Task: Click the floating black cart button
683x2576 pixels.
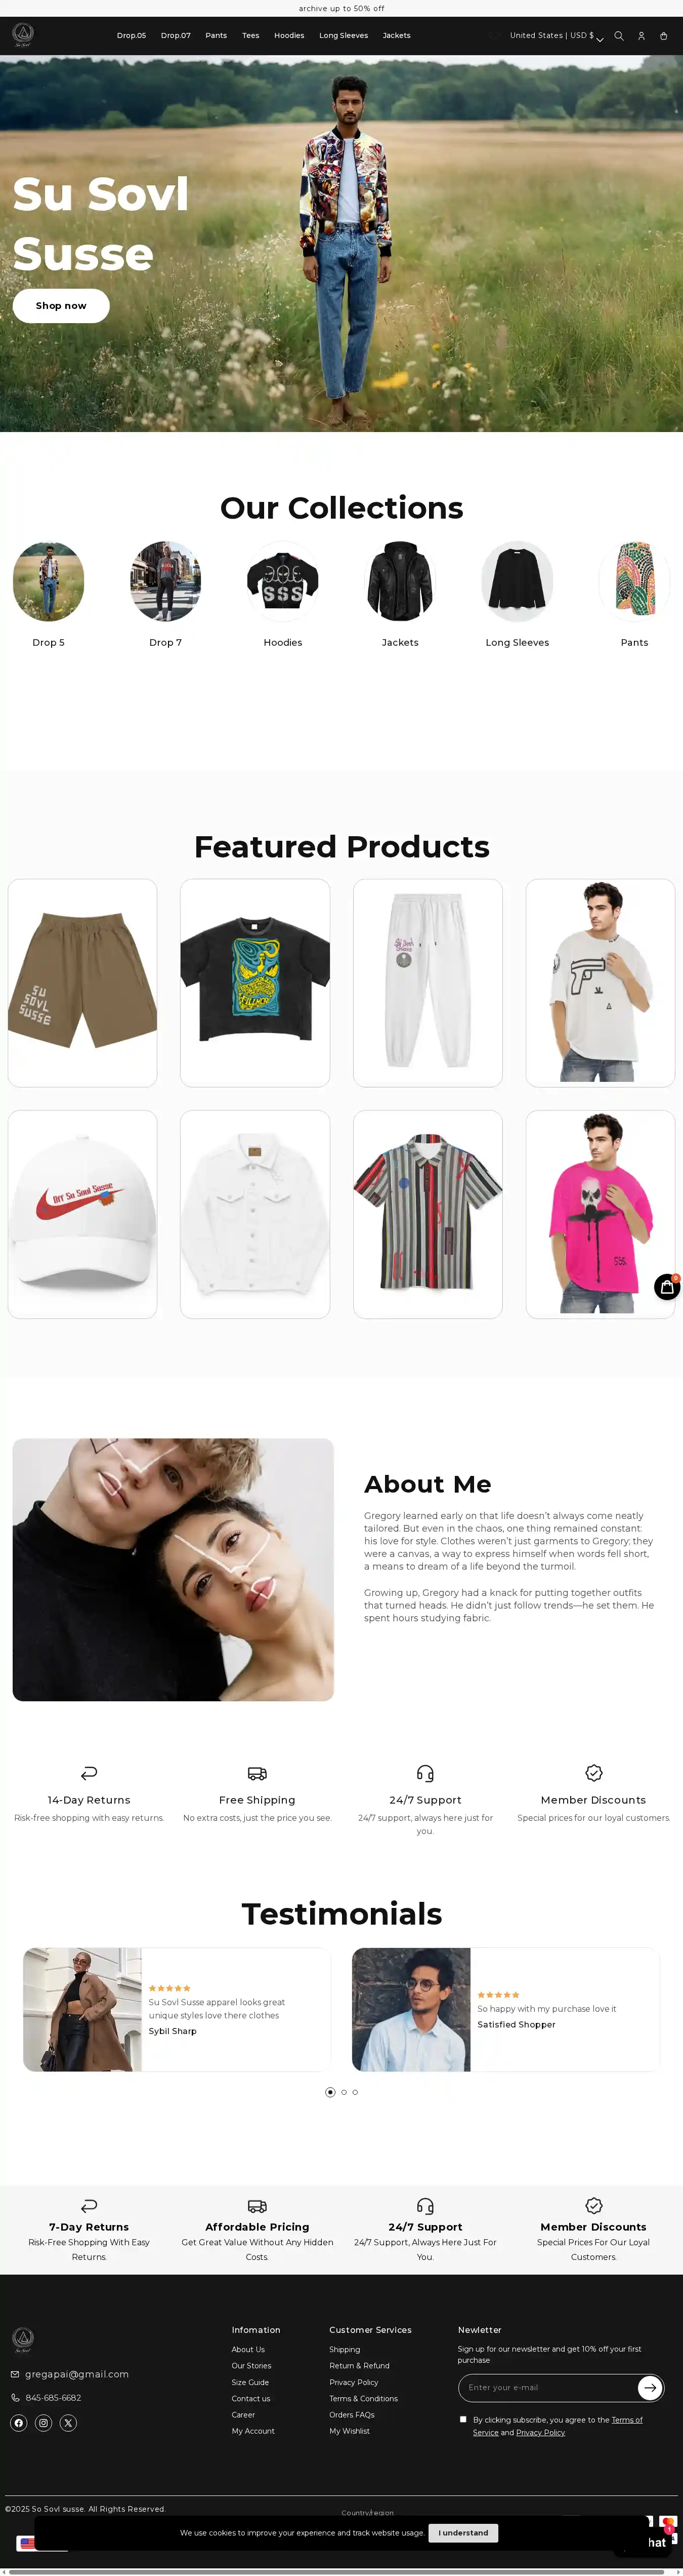Action: click(x=667, y=1288)
